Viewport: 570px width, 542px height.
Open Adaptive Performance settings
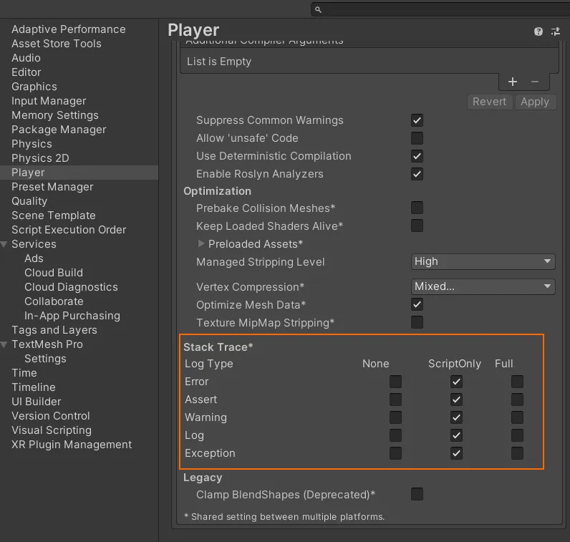coord(69,29)
